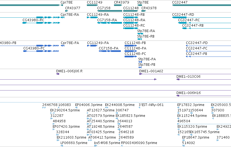This screenshot has width=231, height=147.
Task: Select protein CG11248-PC
Action: pyautogui.click(x=135, y=54)
